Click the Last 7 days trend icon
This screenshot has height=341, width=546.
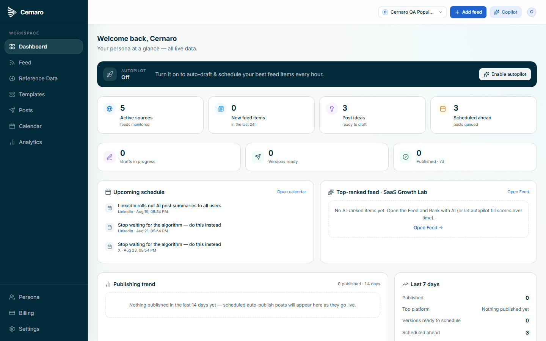click(x=405, y=284)
